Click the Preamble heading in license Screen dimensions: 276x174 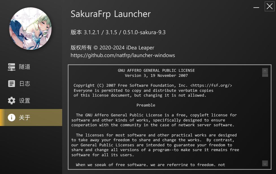click(x=146, y=105)
